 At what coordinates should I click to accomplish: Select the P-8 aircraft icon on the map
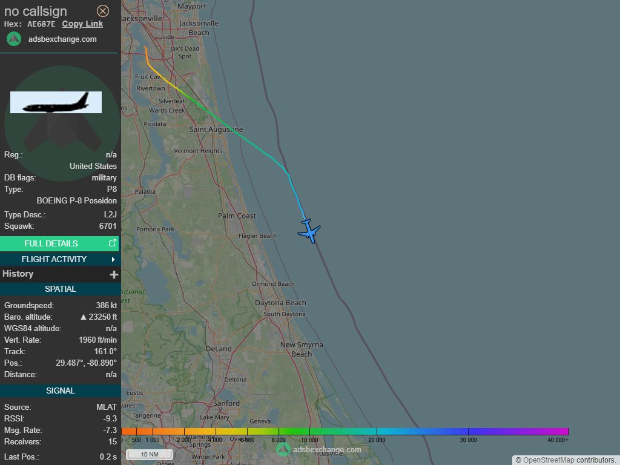[309, 231]
